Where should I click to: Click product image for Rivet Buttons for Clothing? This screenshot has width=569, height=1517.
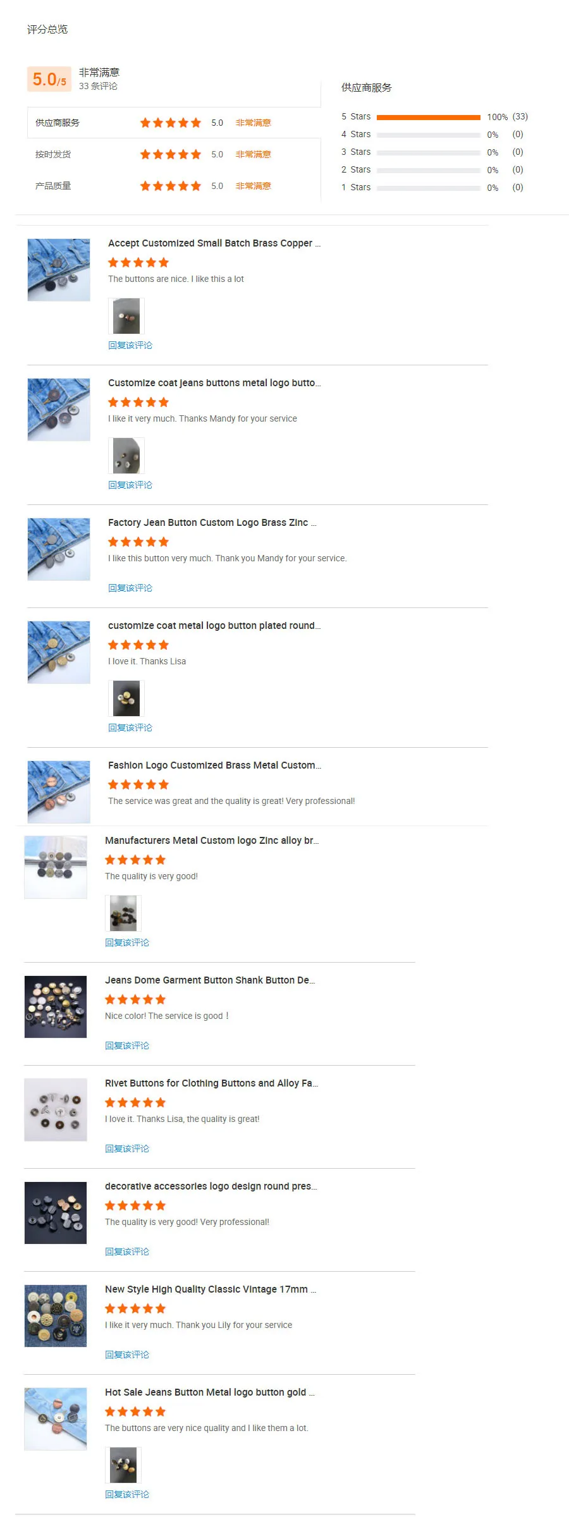point(56,1110)
